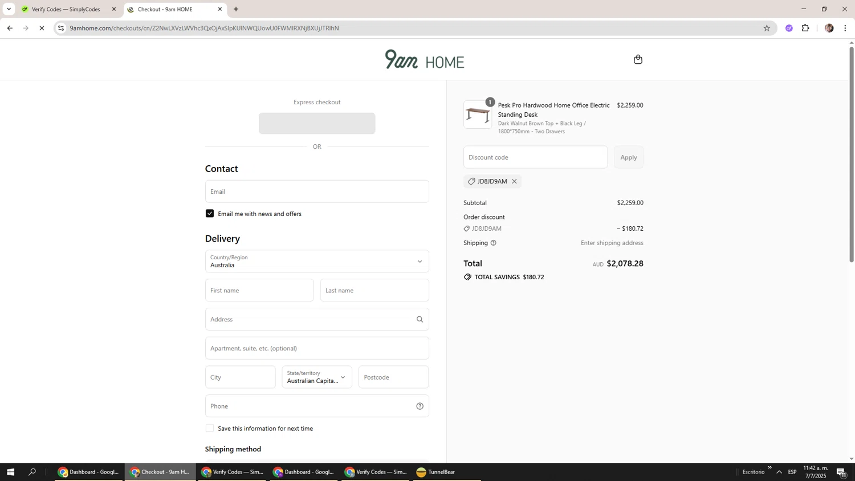Show hidden system tray icons
855x481 pixels.
779,472
